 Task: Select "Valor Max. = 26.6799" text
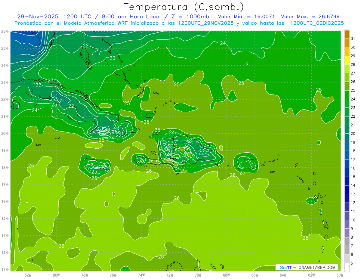[x=310, y=17]
